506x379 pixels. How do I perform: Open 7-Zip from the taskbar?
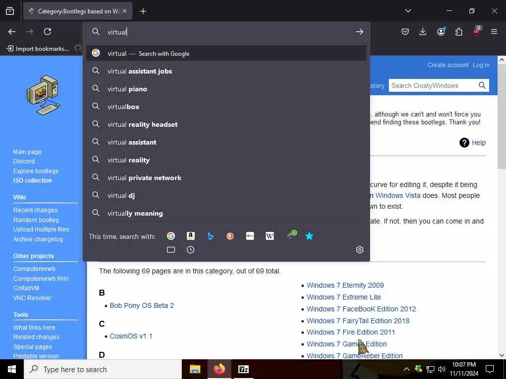tap(243, 369)
